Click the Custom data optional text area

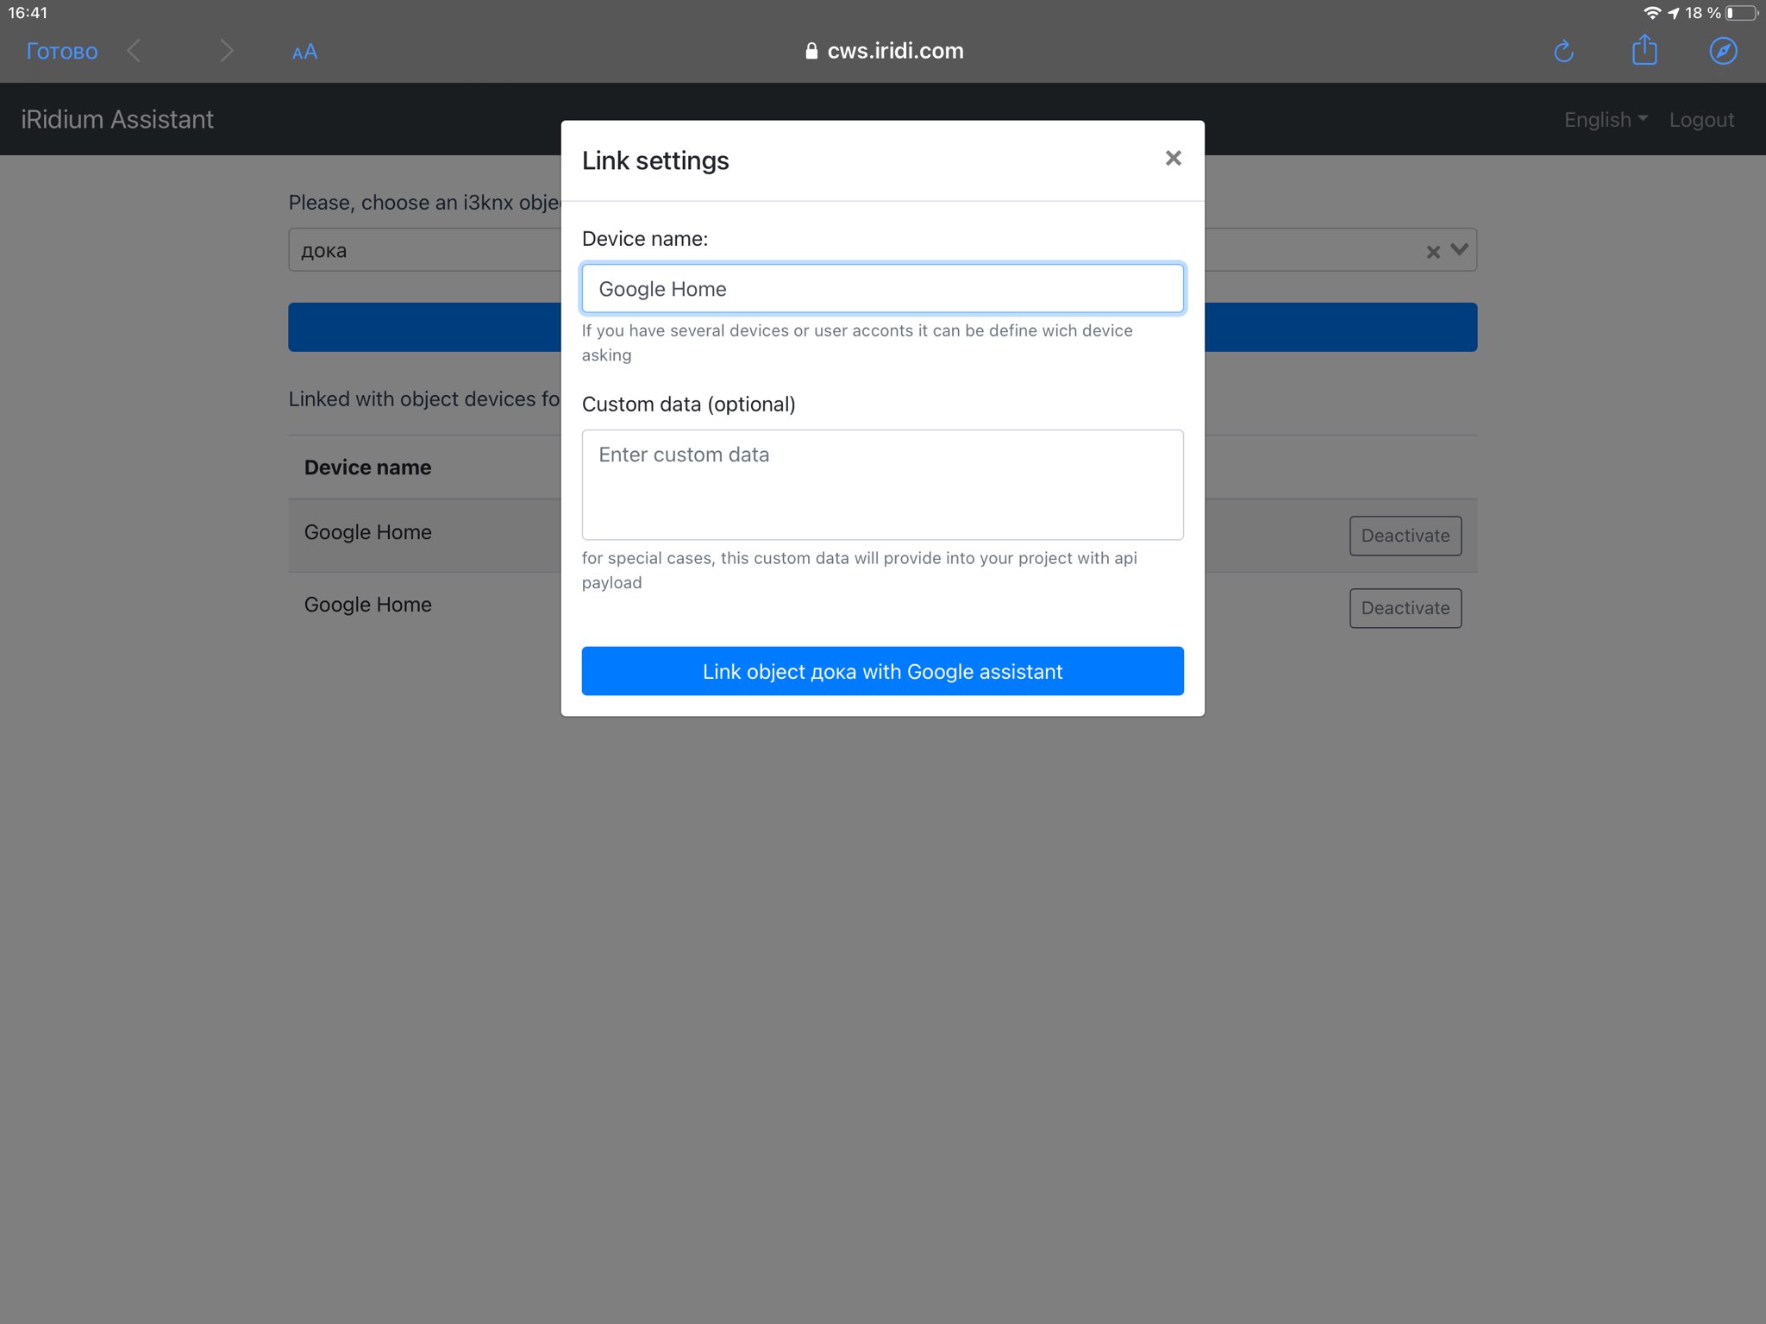click(x=883, y=486)
